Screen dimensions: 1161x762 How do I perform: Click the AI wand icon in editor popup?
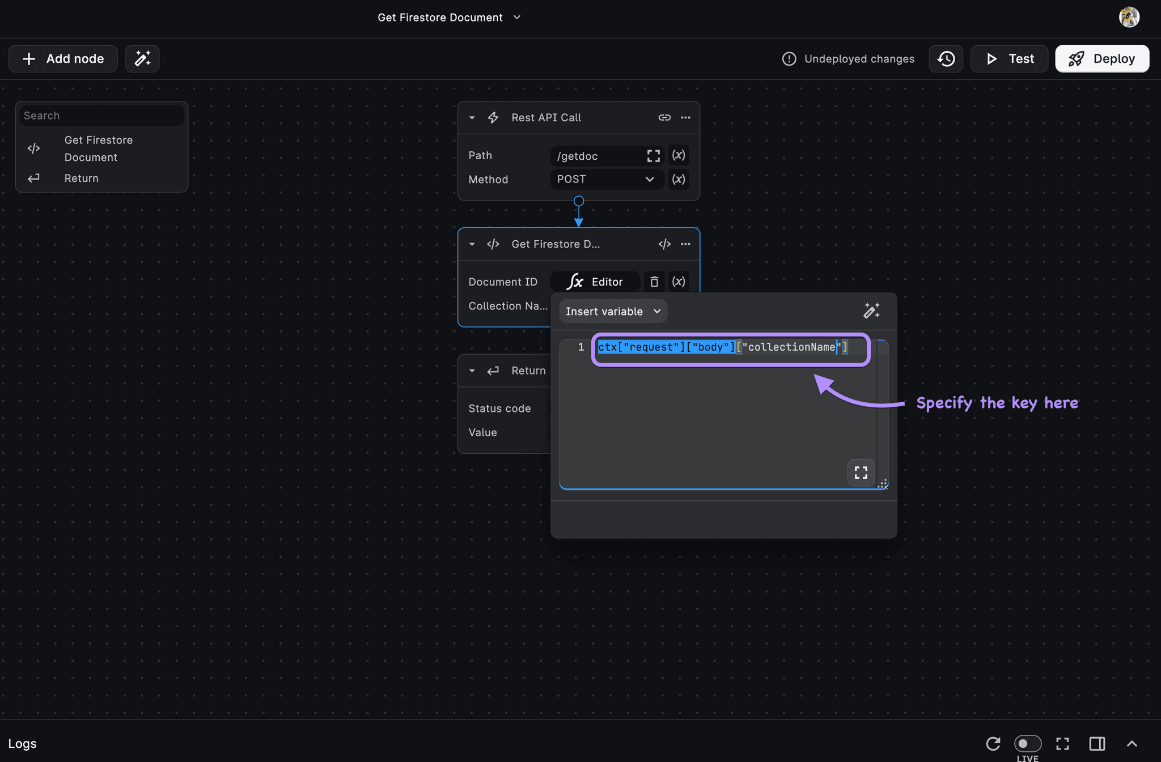click(871, 310)
